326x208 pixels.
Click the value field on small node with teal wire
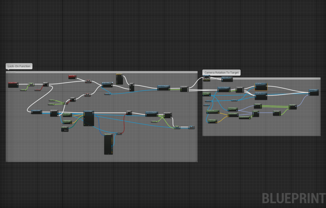tap(66, 130)
